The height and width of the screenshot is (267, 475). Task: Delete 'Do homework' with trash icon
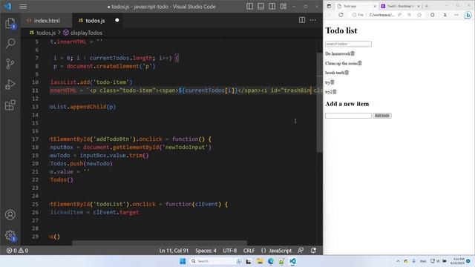353,53
